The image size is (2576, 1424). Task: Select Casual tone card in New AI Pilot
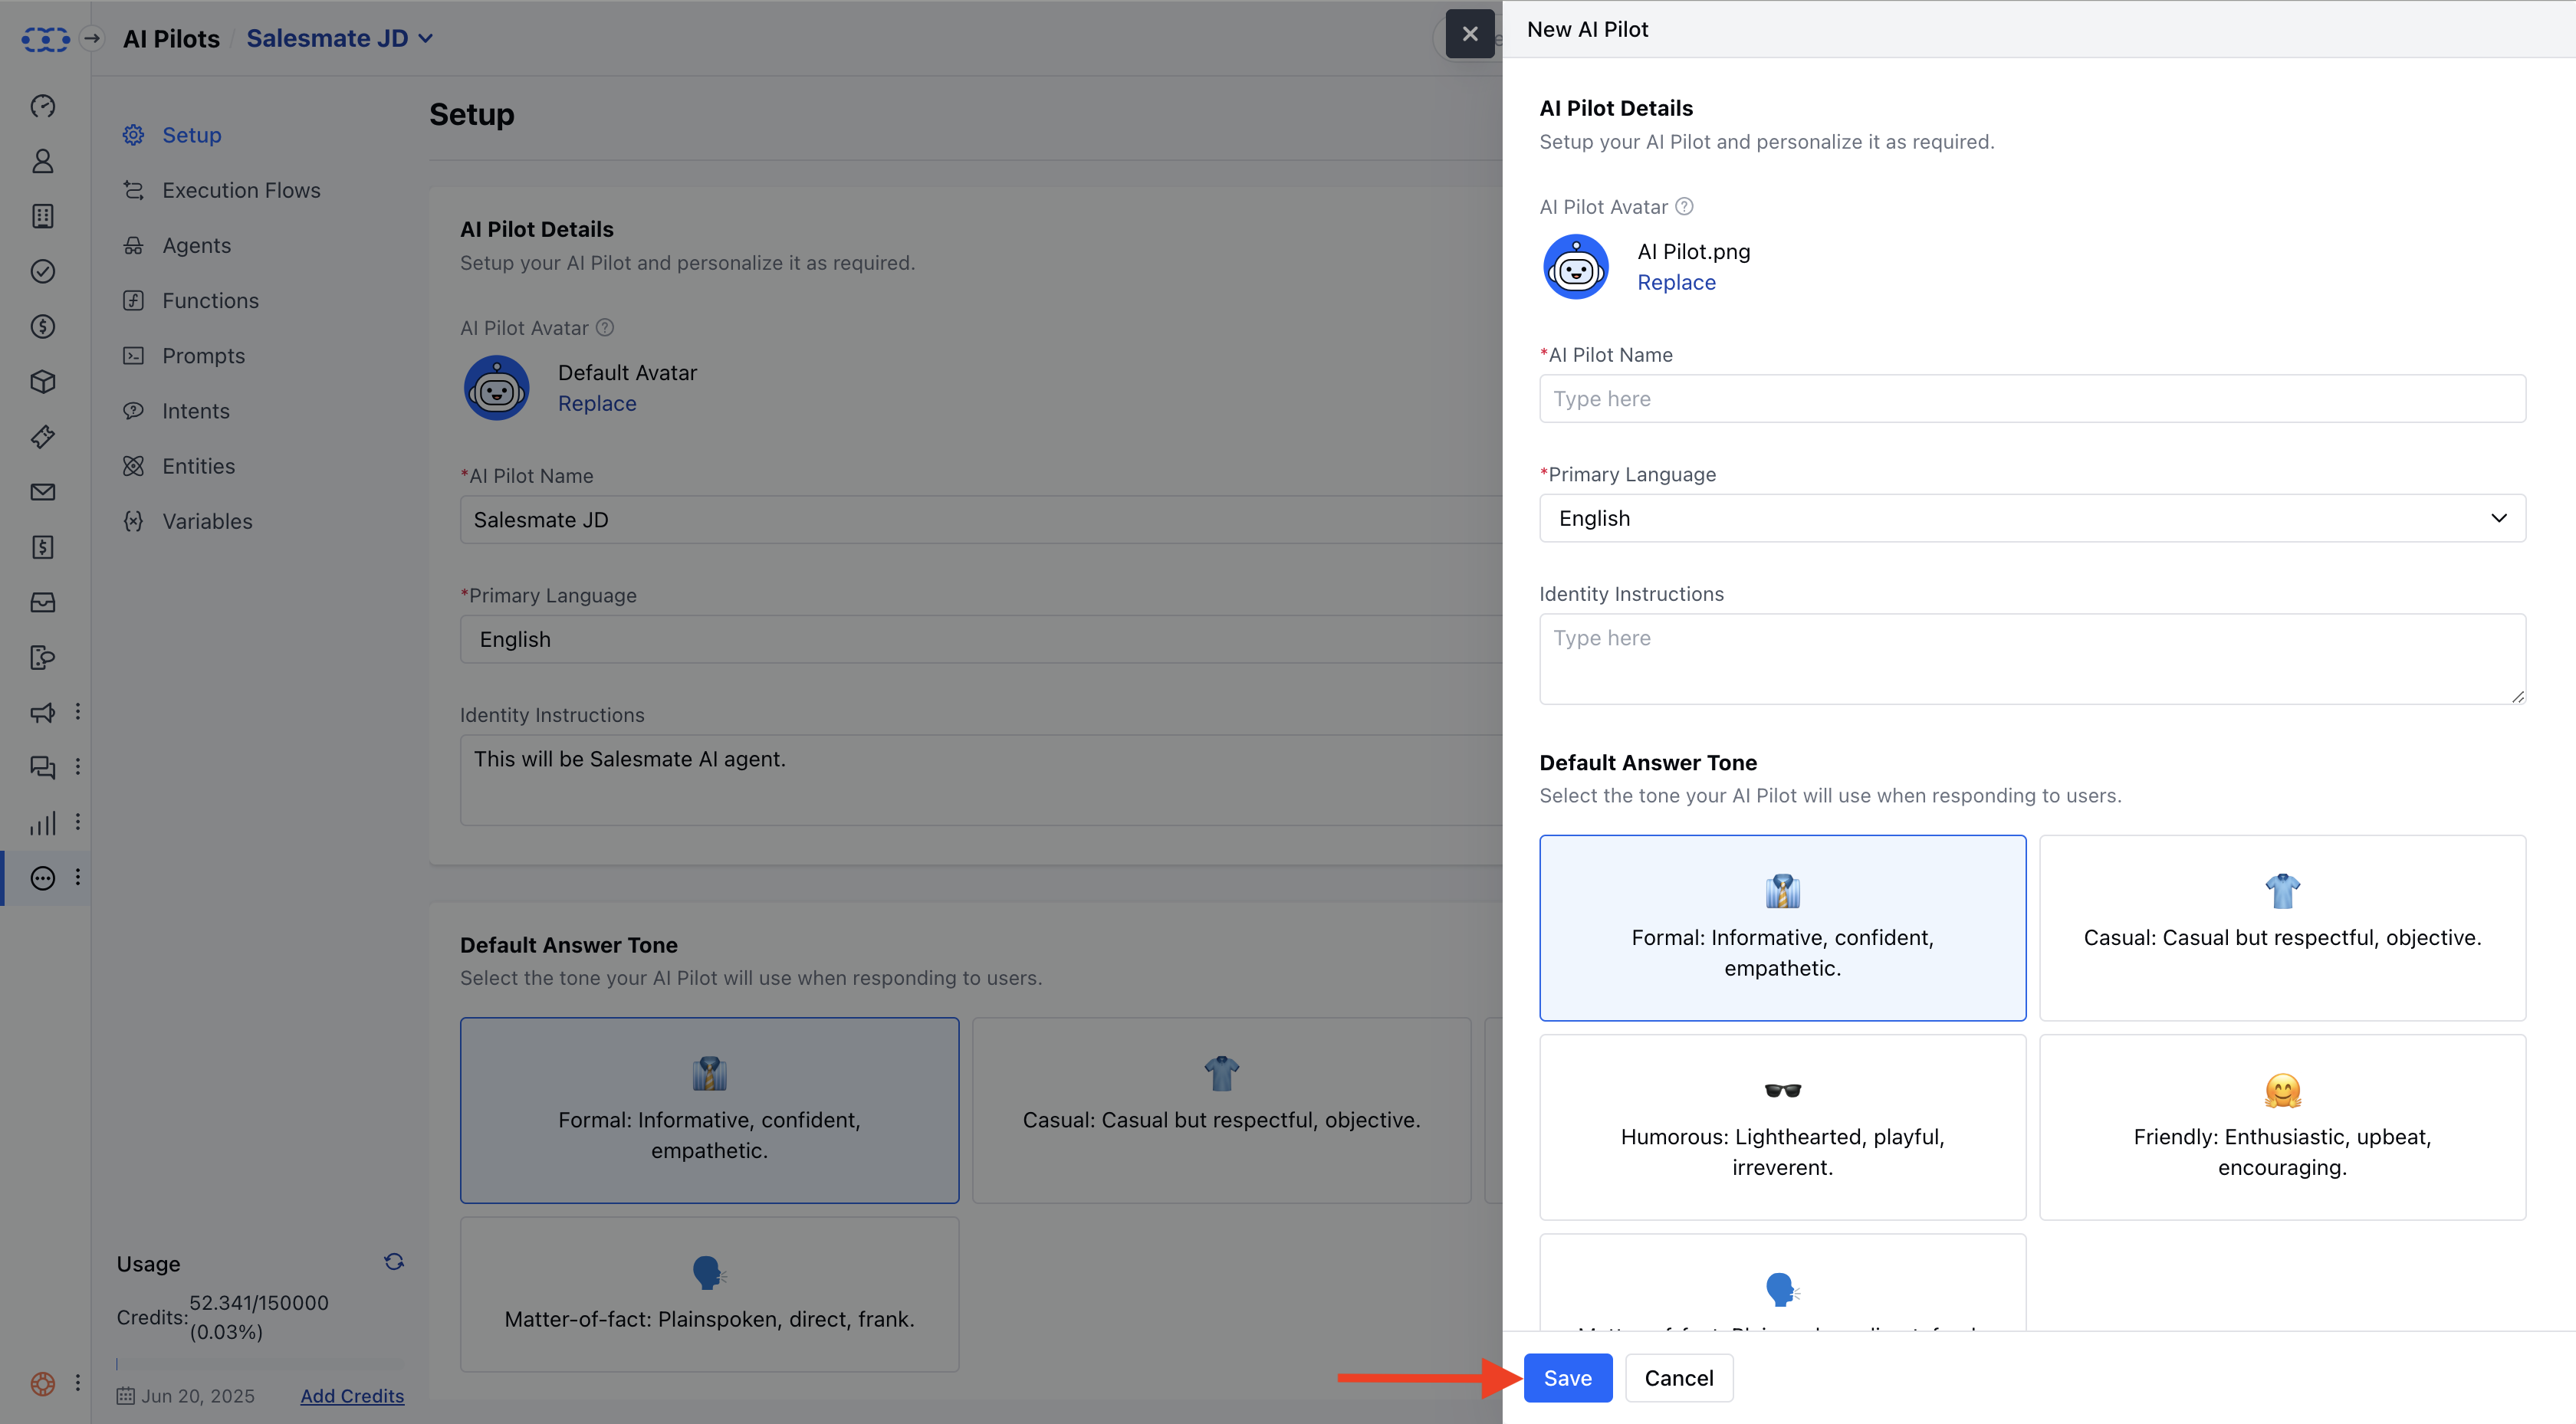click(2282, 928)
